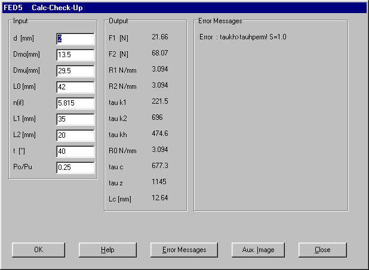Viewport: 369px width, 270px height.
Task: Open Help for Calc-Check-Up
Action: 107,250
